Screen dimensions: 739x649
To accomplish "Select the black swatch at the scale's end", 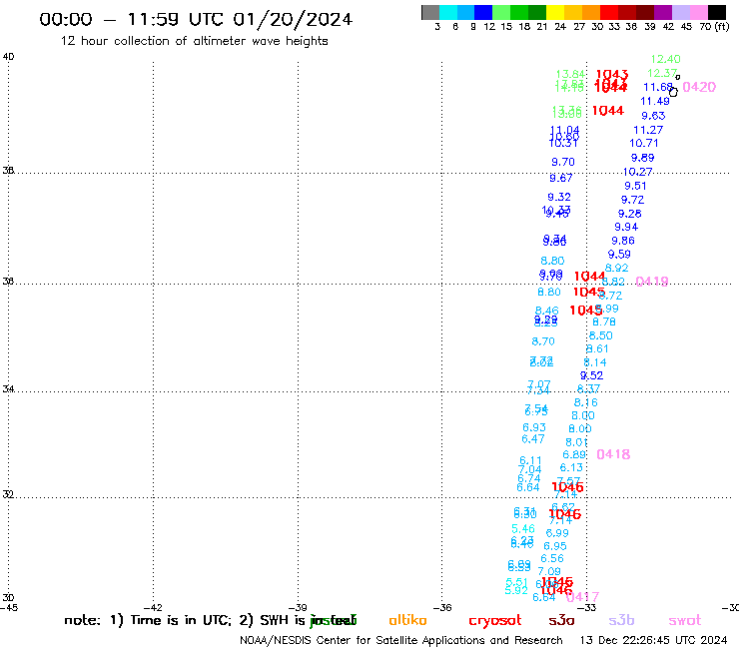I will [717, 12].
